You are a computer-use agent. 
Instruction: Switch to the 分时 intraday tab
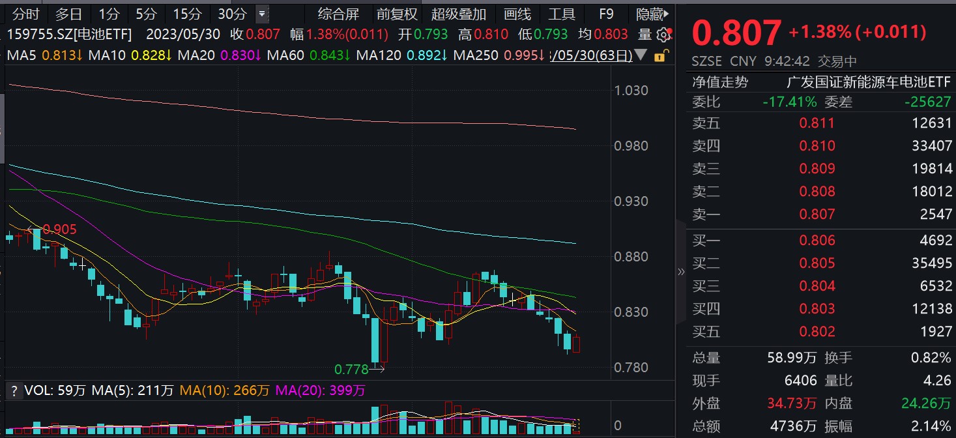coord(25,13)
